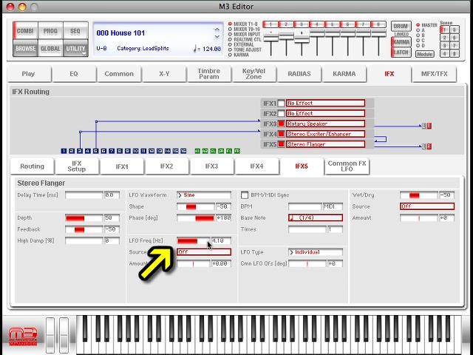473x355 pixels.
Task: Open the MFX/TFX tab
Action: pyautogui.click(x=434, y=74)
